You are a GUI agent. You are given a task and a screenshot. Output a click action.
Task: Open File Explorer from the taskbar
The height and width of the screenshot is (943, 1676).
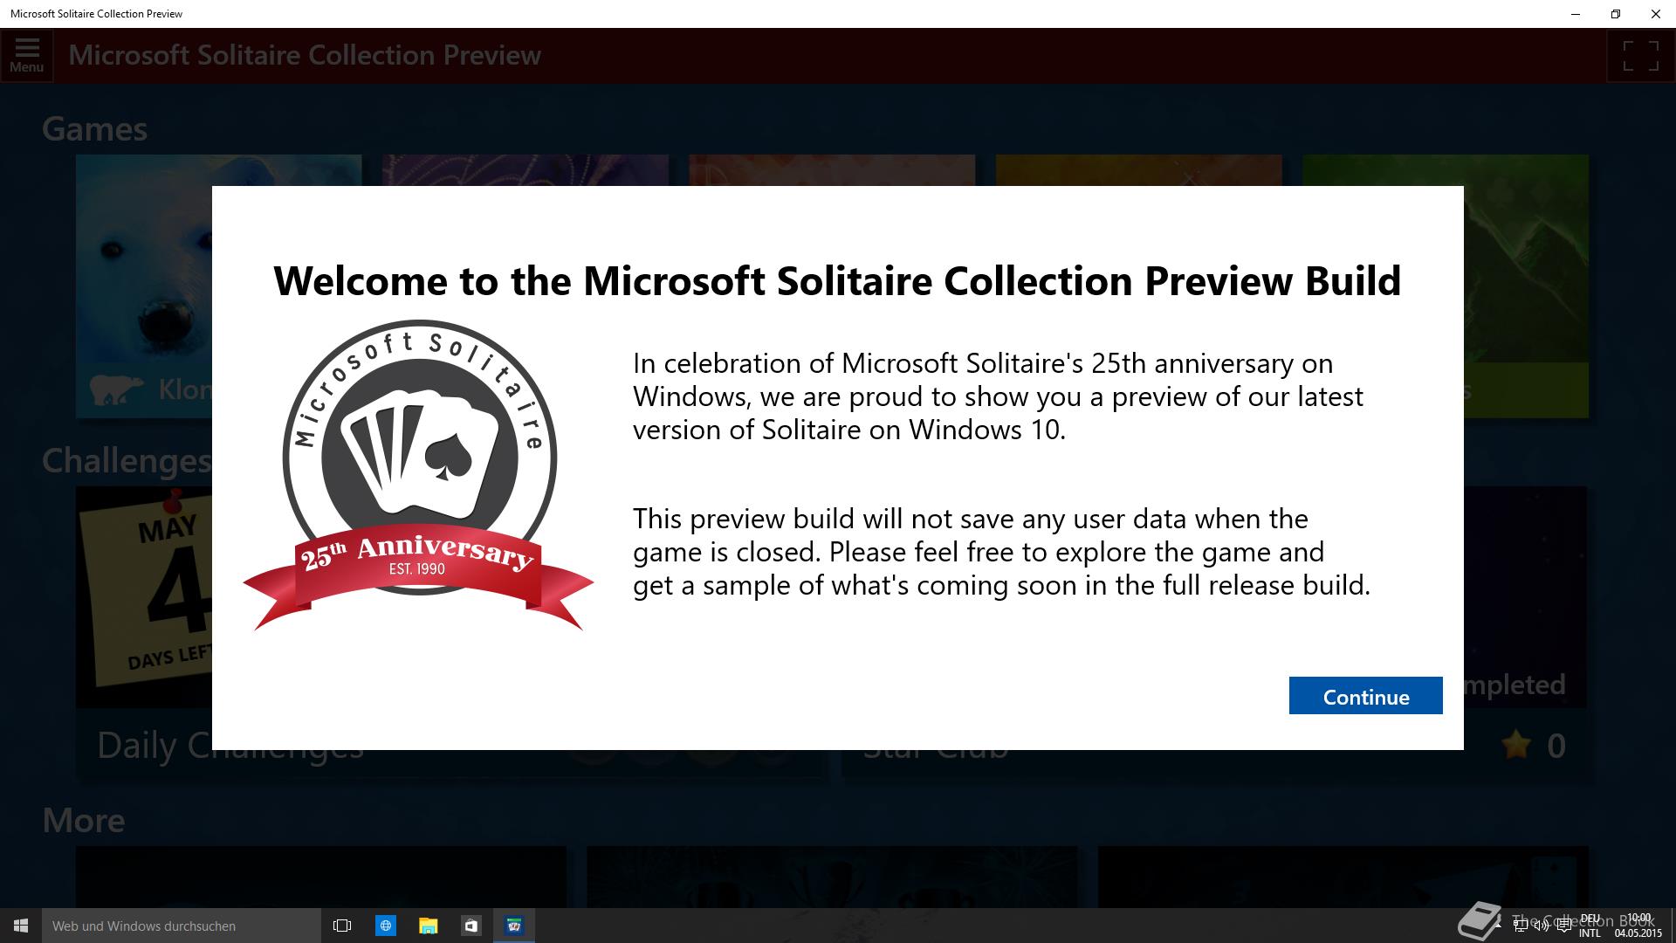coord(428,926)
